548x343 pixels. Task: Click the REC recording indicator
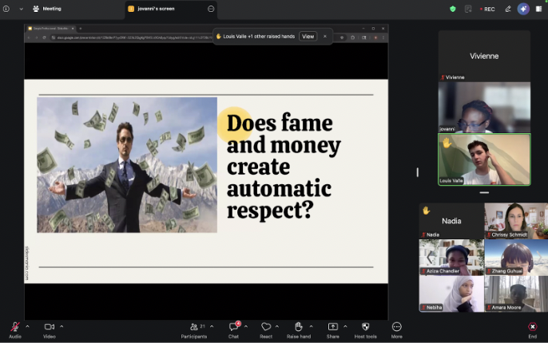(487, 9)
